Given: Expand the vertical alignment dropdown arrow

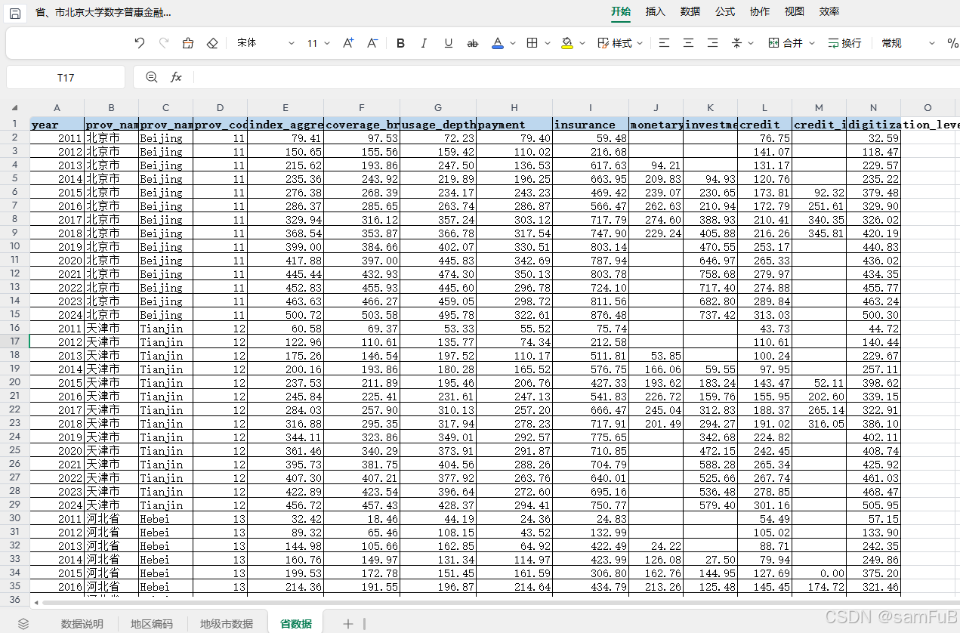Looking at the screenshot, I should (752, 44).
